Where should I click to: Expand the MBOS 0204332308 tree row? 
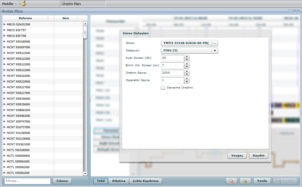click(x=4, y=24)
